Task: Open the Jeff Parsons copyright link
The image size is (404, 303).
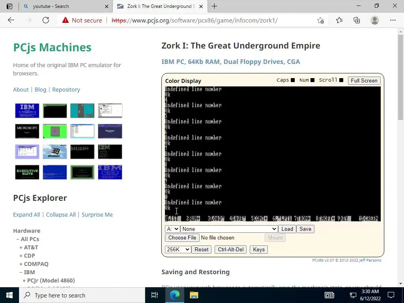Action: 370,260
